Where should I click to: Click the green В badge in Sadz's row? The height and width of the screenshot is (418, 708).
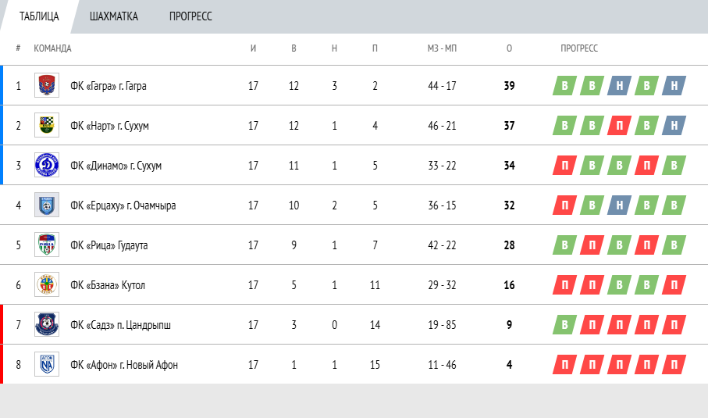(x=564, y=325)
